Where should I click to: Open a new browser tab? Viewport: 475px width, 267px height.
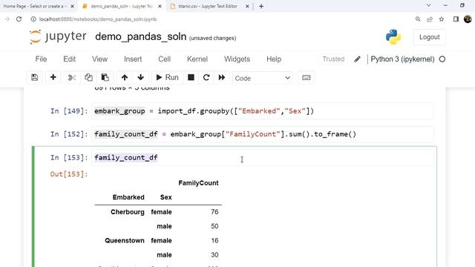[261, 6]
